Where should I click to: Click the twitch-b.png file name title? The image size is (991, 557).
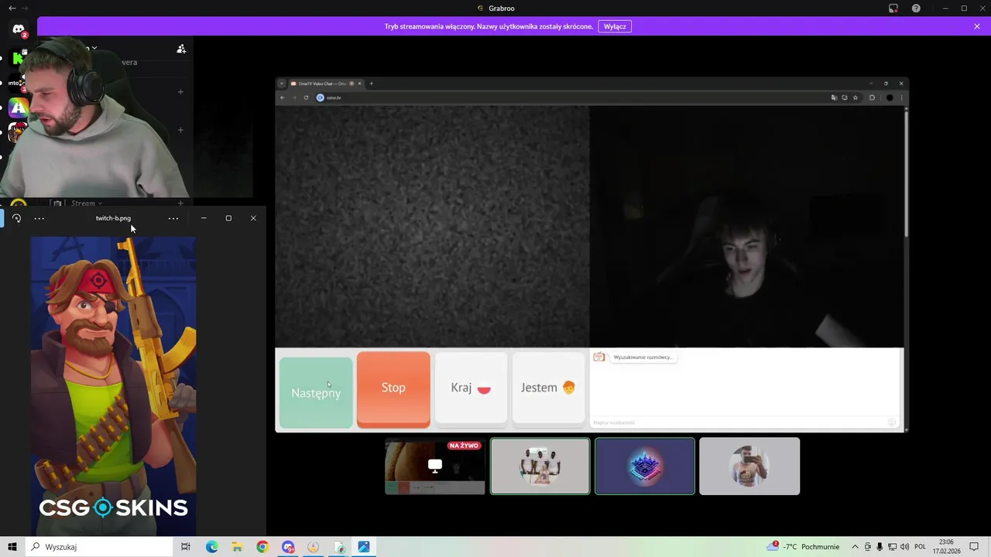point(113,218)
